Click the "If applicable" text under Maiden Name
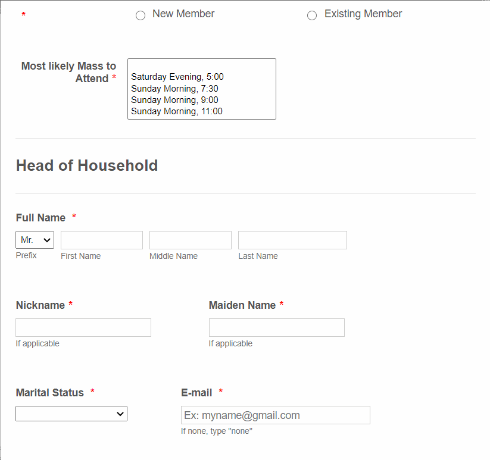490x460 pixels. click(230, 343)
